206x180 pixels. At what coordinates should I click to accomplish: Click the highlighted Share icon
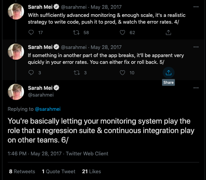[x=168, y=73]
